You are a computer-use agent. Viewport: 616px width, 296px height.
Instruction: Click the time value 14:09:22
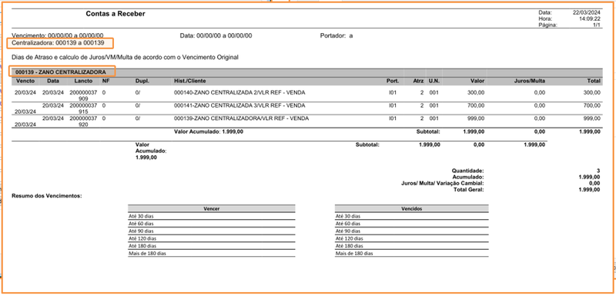pyautogui.click(x=590, y=18)
